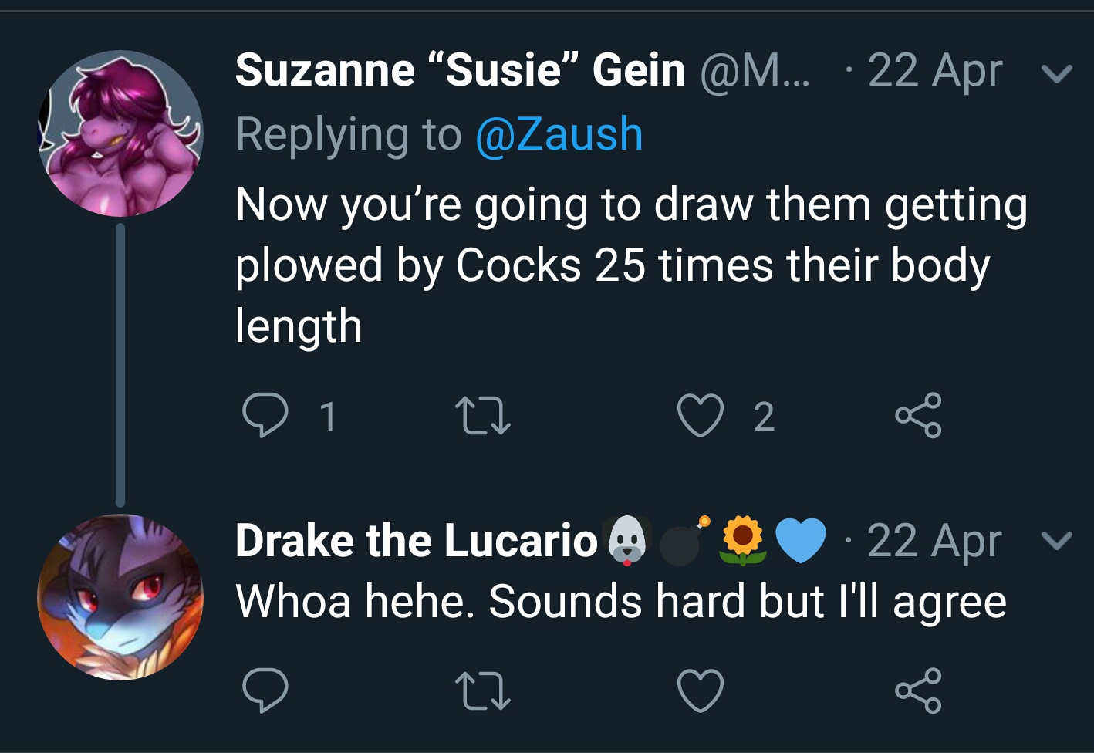
Task: Open Drake's tweet text starting "Whoa hehe"
Action: (x=621, y=601)
